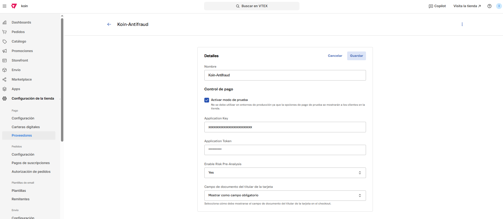Open Remitentes link

click(x=21, y=199)
